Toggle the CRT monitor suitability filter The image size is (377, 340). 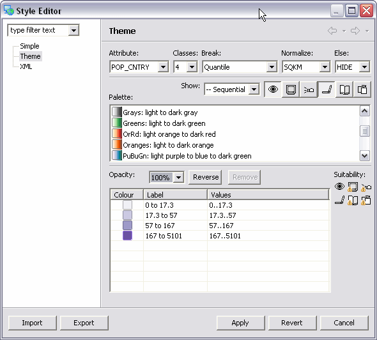click(291, 89)
